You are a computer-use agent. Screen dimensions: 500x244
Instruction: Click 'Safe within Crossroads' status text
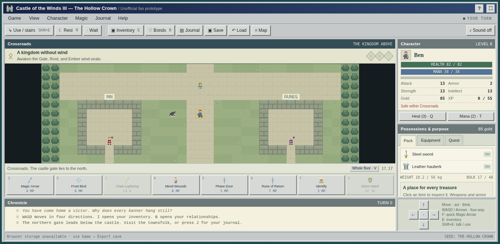[x=419, y=106]
